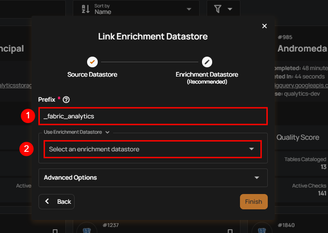This screenshot has width=328, height=233.
Task: Click the Tables Cataloged 13 value
Action: click(323, 167)
